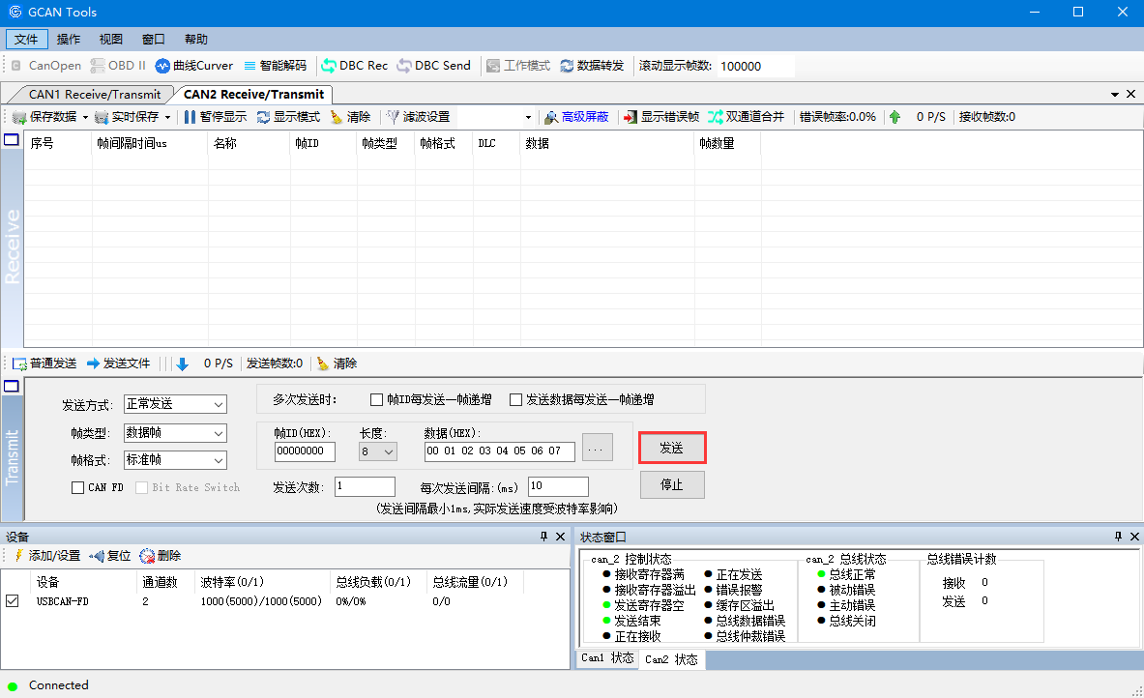The image size is (1144, 698).
Task: Click the 停止 button
Action: 671,484
